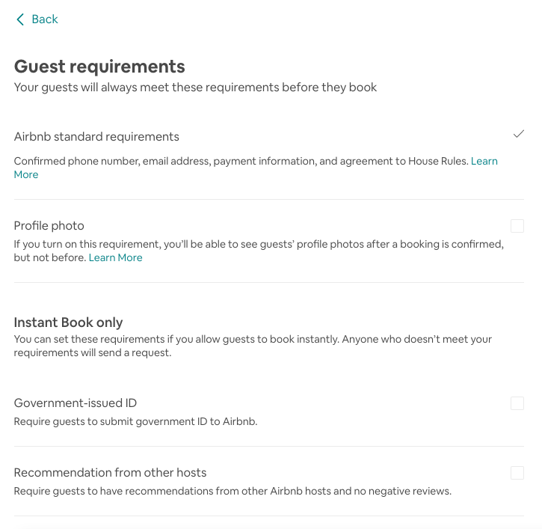Check the Government-issued ID checkbox

tap(517, 403)
